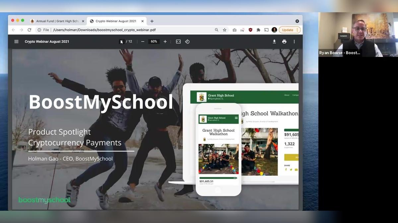Download the PDF file
Screen dimensions: 398x223
274,41
